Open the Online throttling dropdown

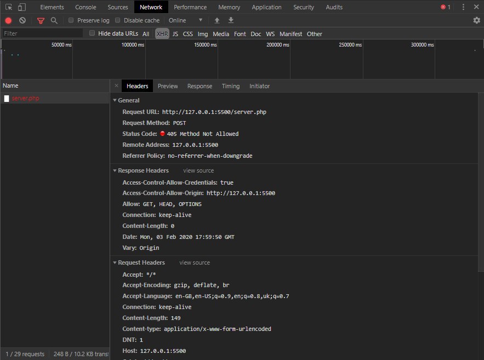[185, 20]
